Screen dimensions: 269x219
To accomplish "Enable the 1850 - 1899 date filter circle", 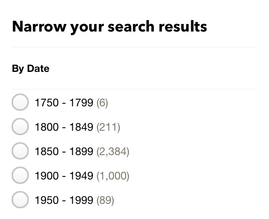I will 20,151.
